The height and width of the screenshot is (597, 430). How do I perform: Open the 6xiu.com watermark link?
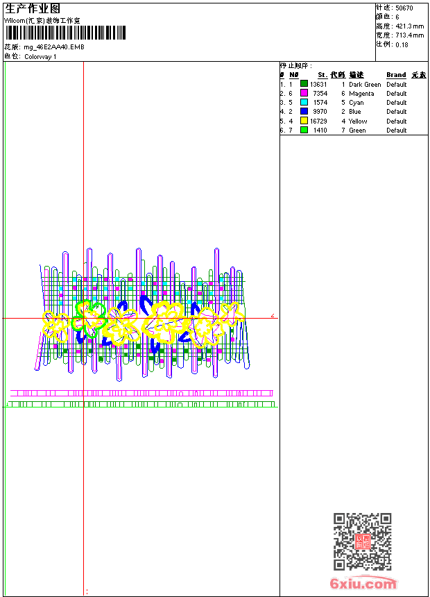click(363, 584)
